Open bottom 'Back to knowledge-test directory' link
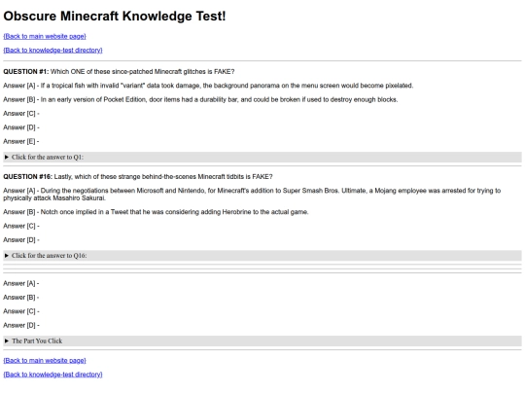Screen dimensions: 525x394 point(52,375)
